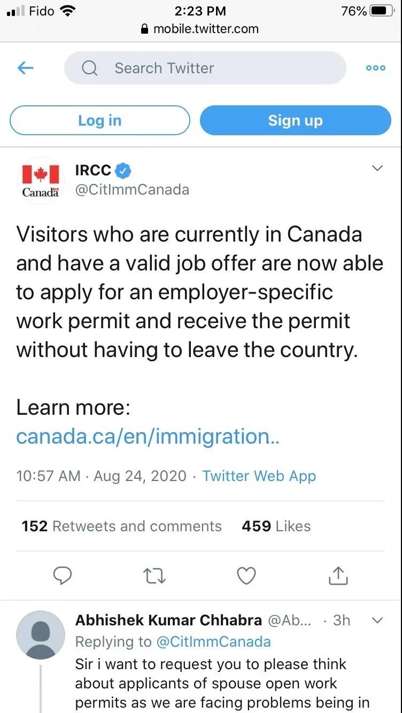This screenshot has height=713, width=402.
Task: Click the IRCC verified badge
Action: pos(124,170)
